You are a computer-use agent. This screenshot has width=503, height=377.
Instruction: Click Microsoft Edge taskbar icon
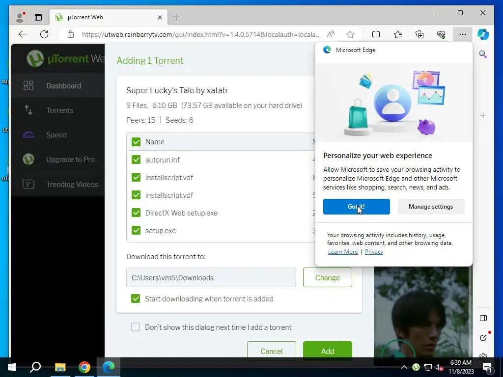click(109, 367)
